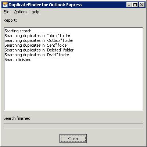Maximize the DuplicateFinder window
This screenshot has width=147, height=147.
click(x=135, y=5)
